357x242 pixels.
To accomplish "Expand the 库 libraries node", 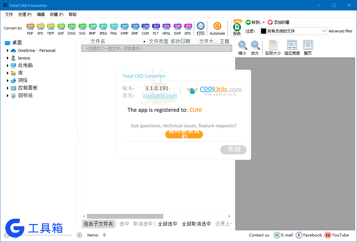I will pos(8,73).
